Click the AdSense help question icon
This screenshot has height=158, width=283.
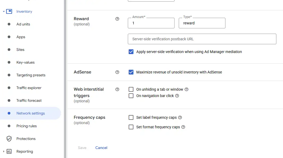[117, 72]
